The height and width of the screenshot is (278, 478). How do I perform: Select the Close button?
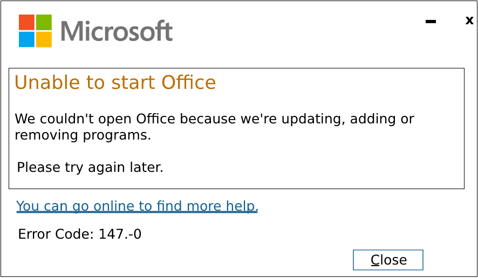click(388, 260)
